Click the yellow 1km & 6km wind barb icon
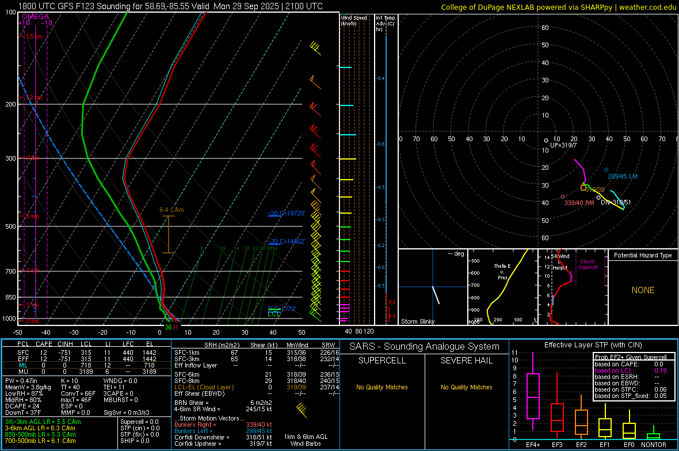This screenshot has height=451, width=679. 302,410
